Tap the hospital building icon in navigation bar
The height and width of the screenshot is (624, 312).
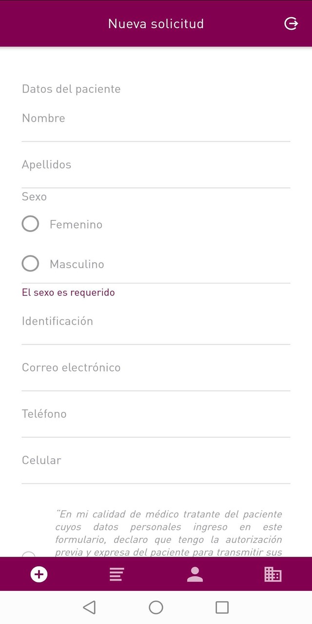pos(273,574)
